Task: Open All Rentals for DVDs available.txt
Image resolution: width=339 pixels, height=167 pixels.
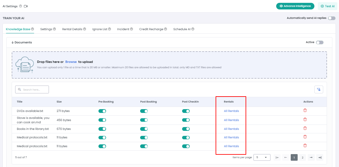Action: [231, 111]
